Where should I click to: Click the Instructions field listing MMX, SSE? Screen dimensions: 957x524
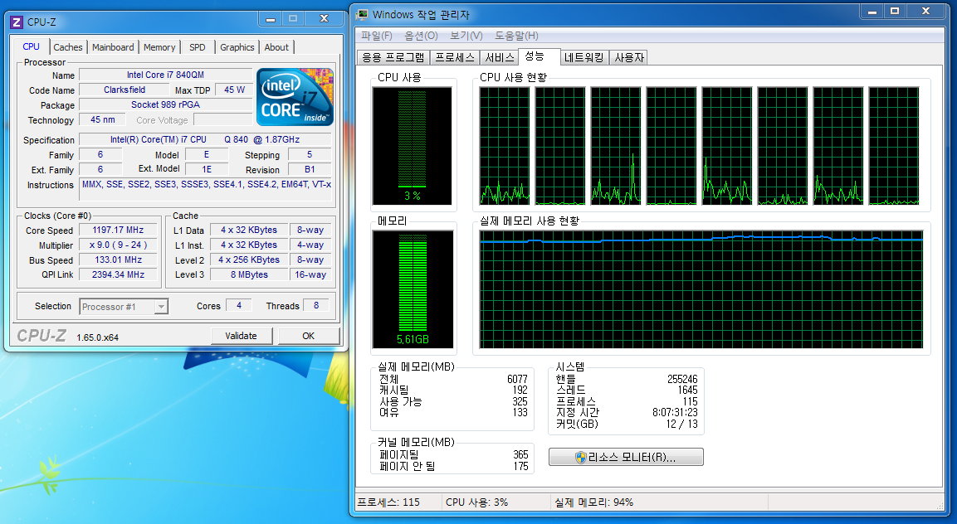pyautogui.click(x=206, y=189)
